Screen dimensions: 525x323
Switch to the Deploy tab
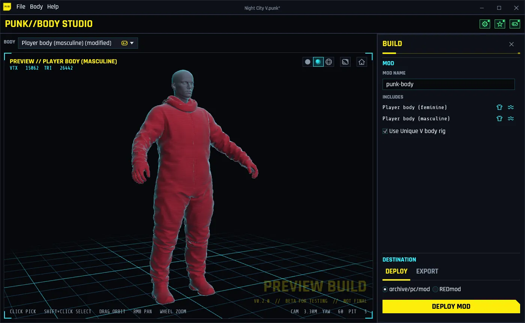pyautogui.click(x=396, y=271)
